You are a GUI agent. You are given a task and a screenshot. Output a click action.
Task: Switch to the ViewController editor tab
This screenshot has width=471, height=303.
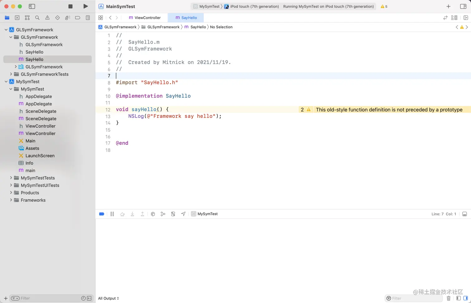[145, 18]
